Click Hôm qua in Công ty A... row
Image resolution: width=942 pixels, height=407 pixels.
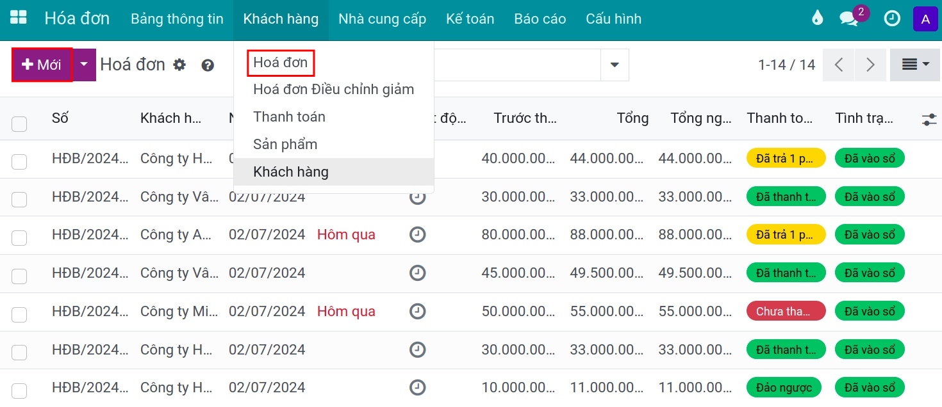(346, 235)
